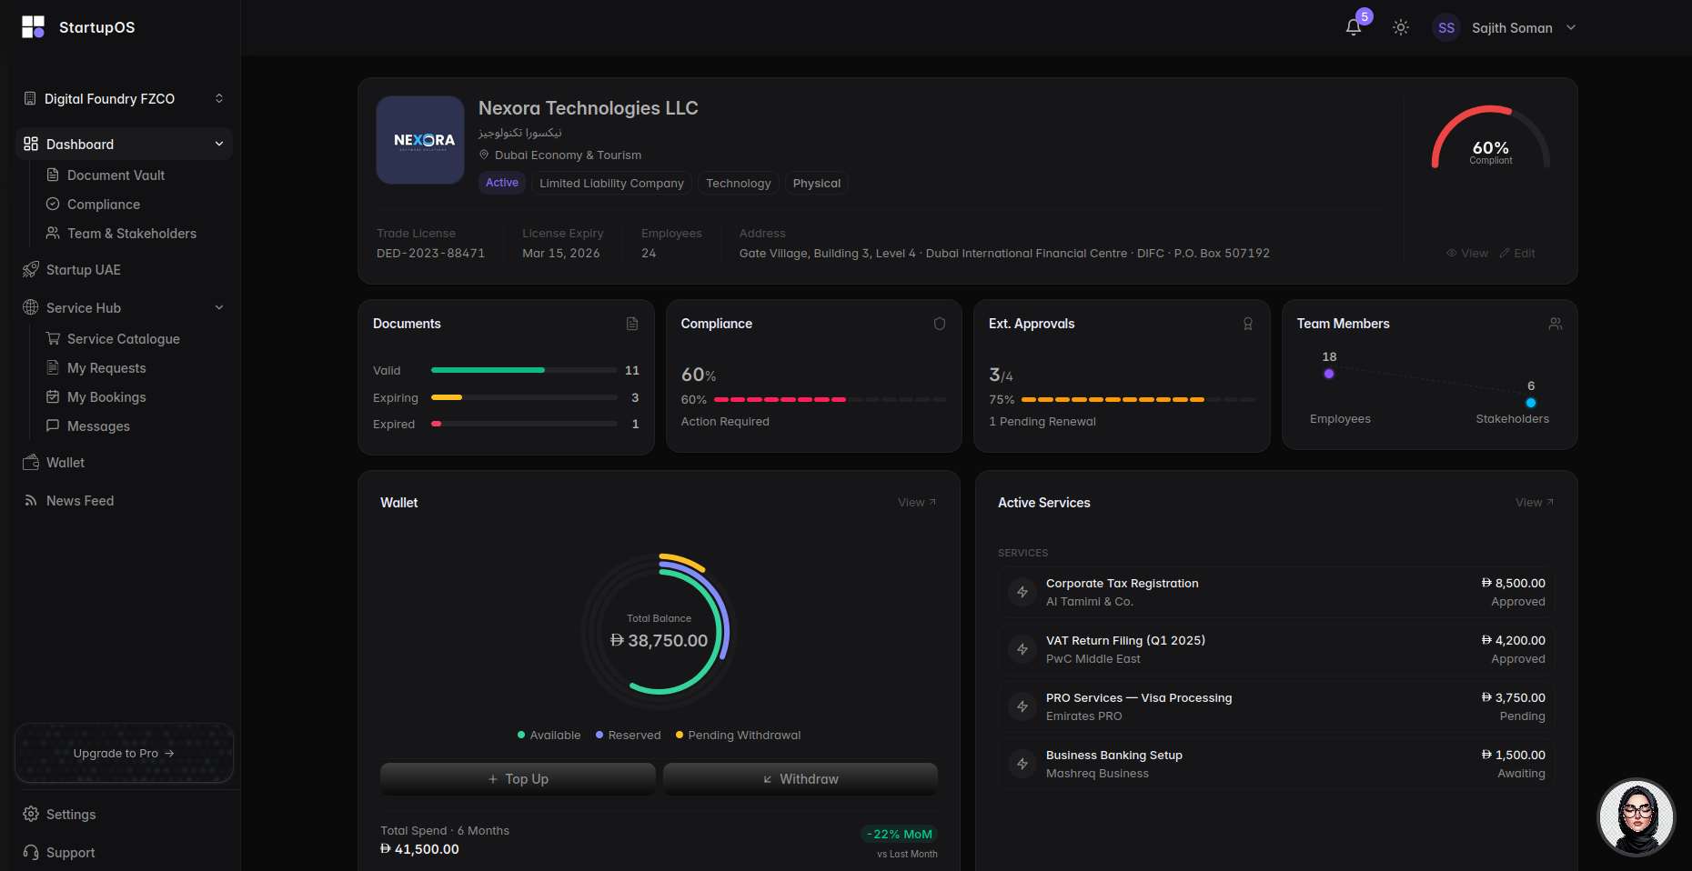Image resolution: width=1692 pixels, height=871 pixels.
Task: Click Expired documents progress bar
Action: click(524, 424)
